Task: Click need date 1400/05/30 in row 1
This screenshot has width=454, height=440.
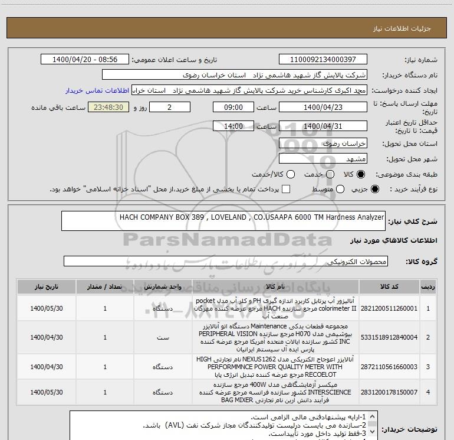Action: (47, 308)
